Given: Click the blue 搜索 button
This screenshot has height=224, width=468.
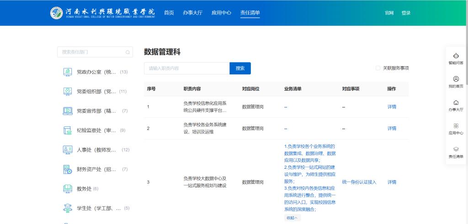Looking at the screenshot, I should click(240, 68).
